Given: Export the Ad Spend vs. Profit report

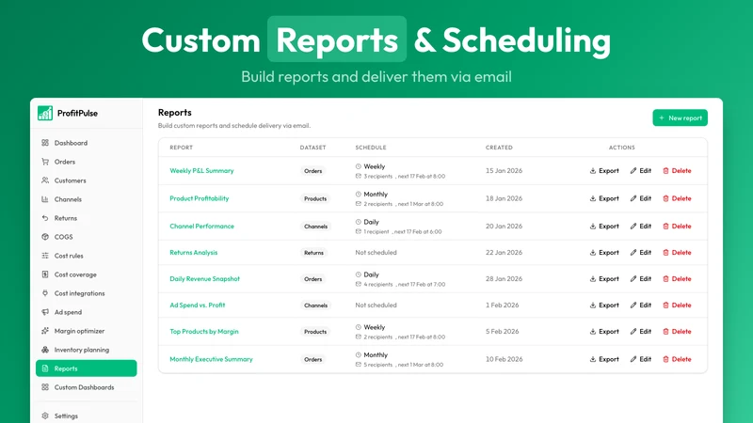Looking at the screenshot, I should pyautogui.click(x=604, y=305).
